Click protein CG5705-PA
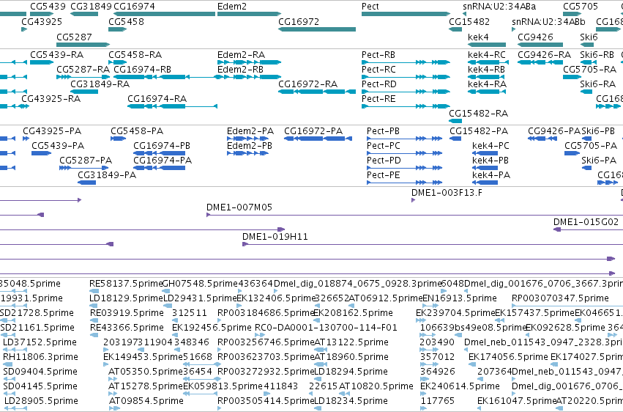 [572, 153]
